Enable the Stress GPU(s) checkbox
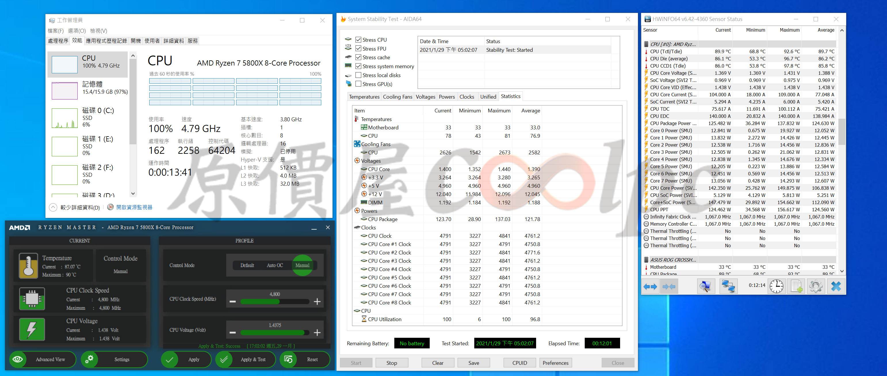887x376 pixels. pyautogui.click(x=358, y=84)
